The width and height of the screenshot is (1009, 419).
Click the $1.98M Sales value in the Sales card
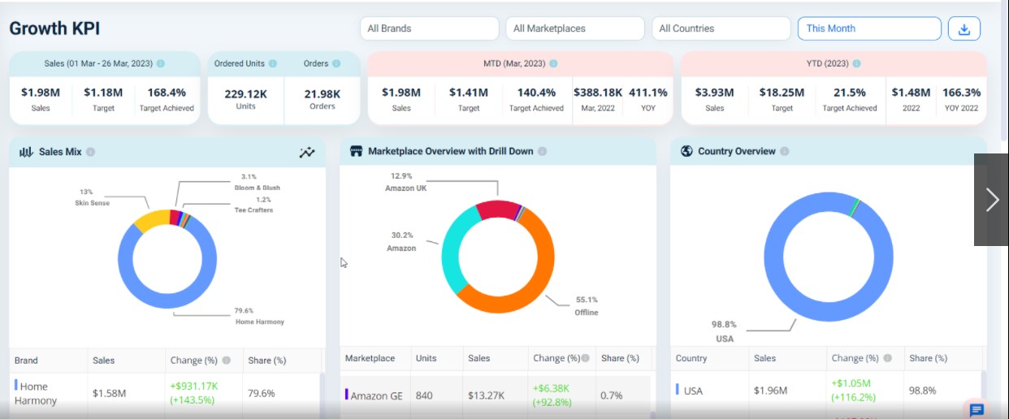(x=41, y=92)
